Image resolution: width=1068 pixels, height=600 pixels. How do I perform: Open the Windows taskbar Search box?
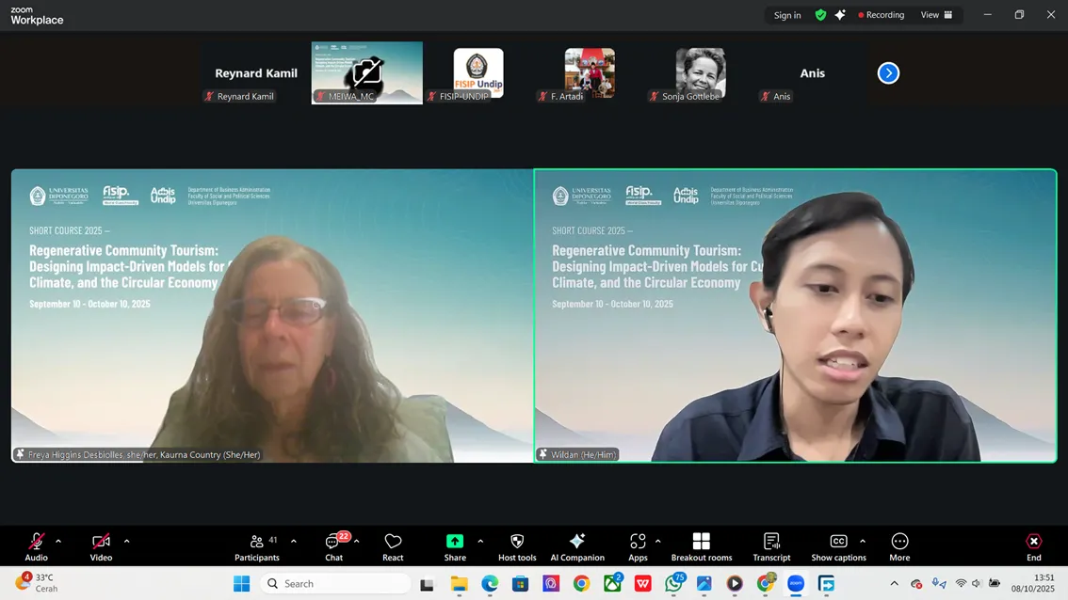coord(335,584)
